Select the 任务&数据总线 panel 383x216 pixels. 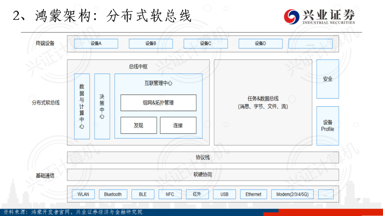(x=263, y=102)
